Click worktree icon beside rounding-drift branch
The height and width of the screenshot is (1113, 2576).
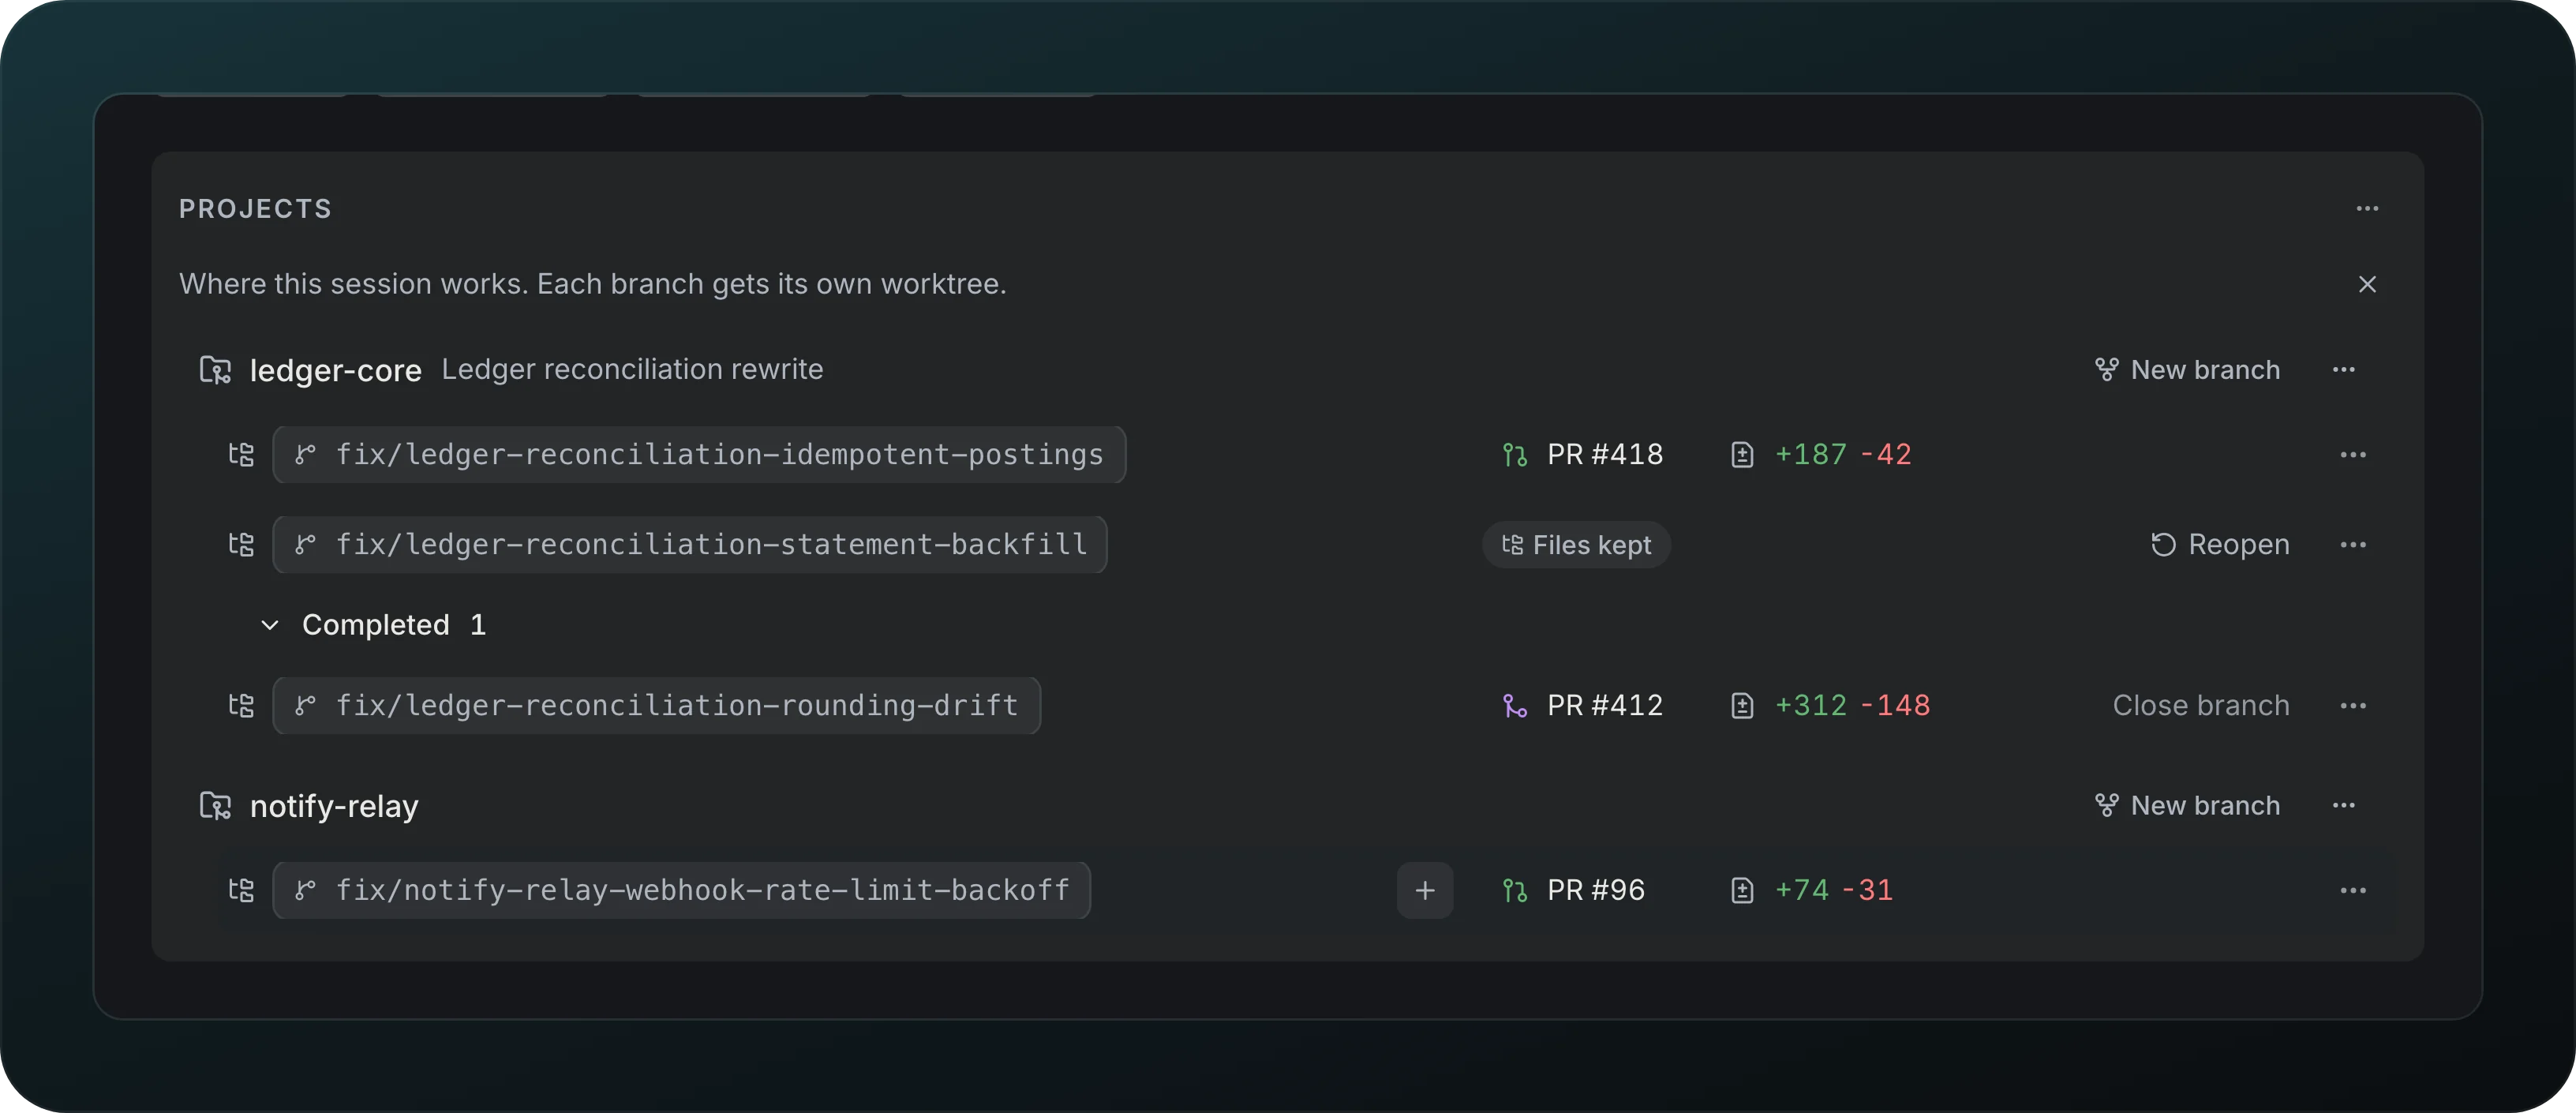[x=241, y=706]
